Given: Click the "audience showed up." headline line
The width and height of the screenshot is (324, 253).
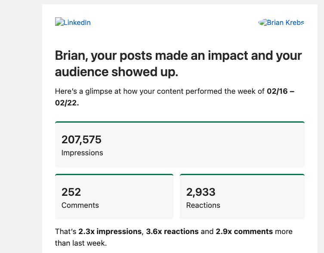Looking at the screenshot, I should [x=116, y=72].
